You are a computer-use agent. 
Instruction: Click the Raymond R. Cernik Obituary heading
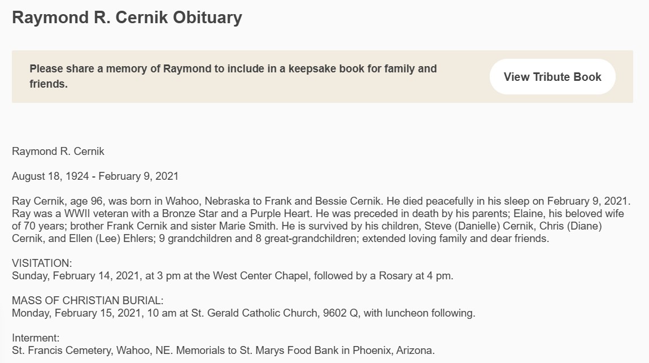[127, 18]
